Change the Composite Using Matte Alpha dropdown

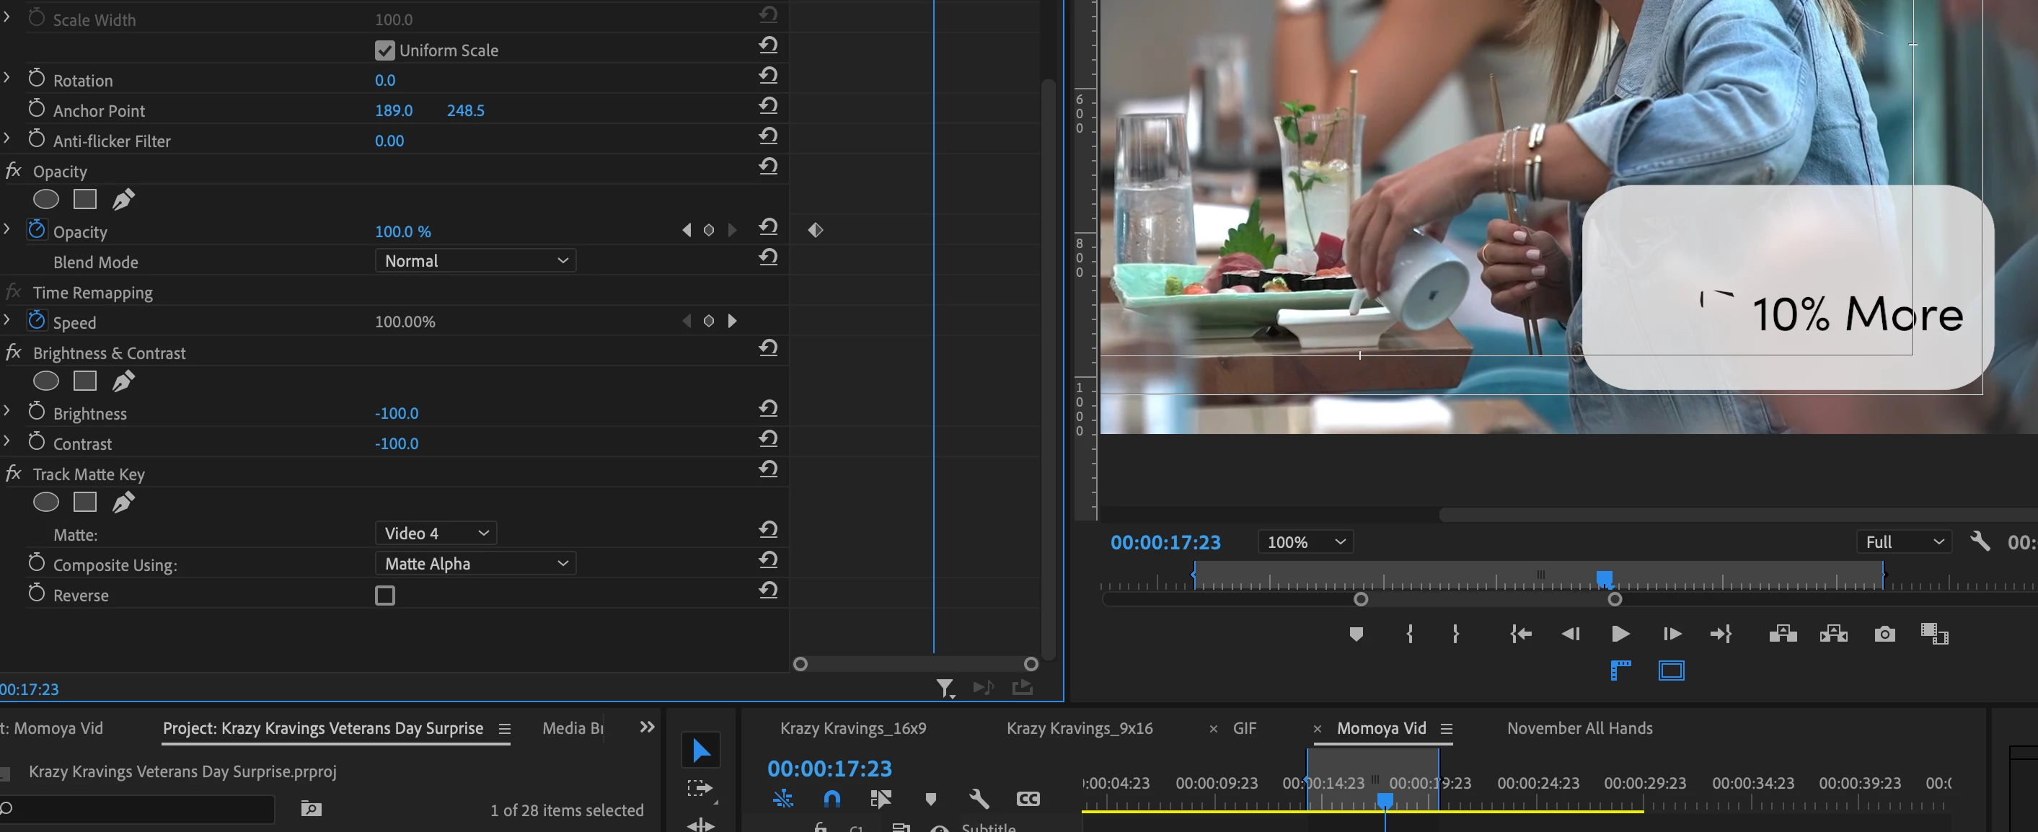[x=475, y=564]
